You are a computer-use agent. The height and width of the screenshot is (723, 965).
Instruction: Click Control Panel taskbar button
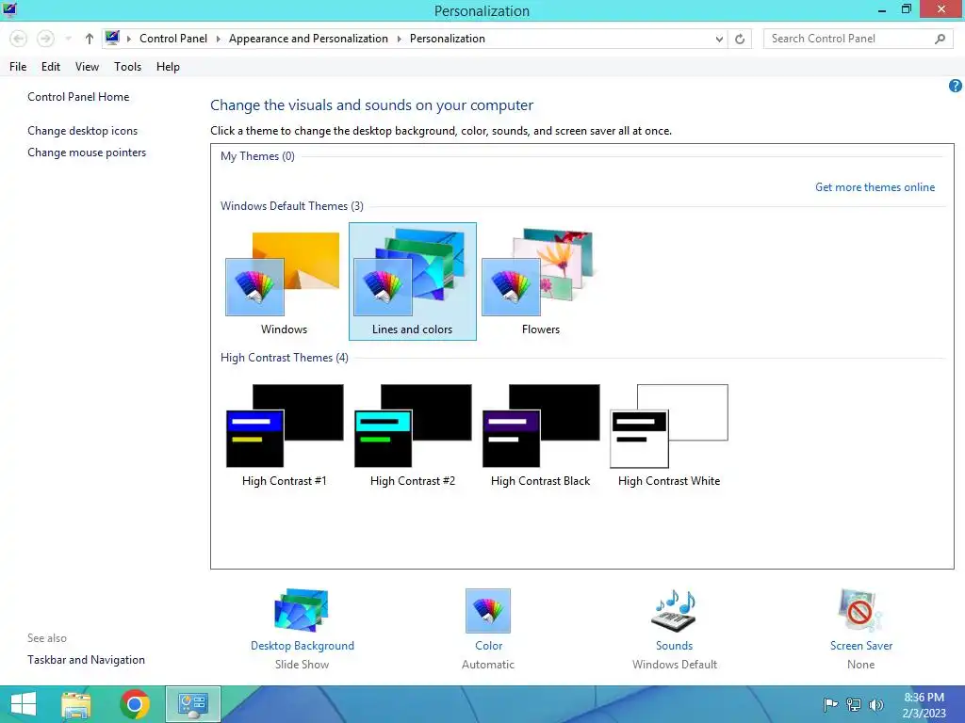click(x=193, y=704)
